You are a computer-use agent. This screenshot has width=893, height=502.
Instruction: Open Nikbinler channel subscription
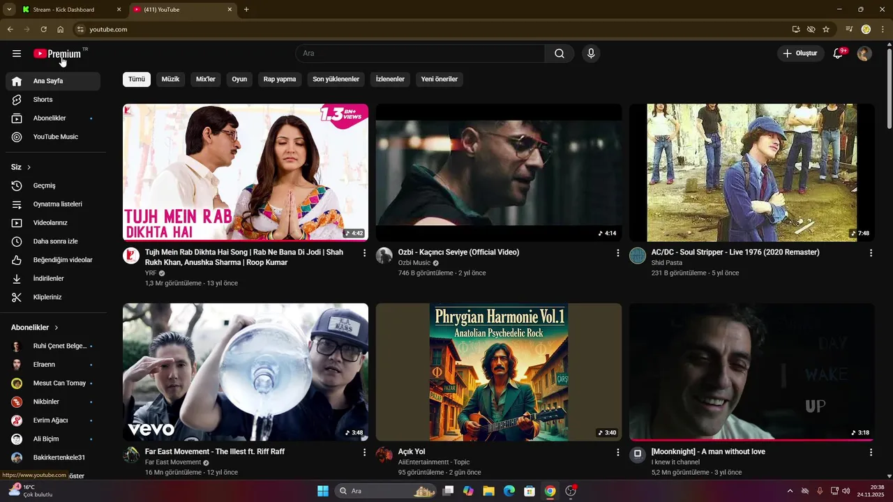(x=53, y=402)
